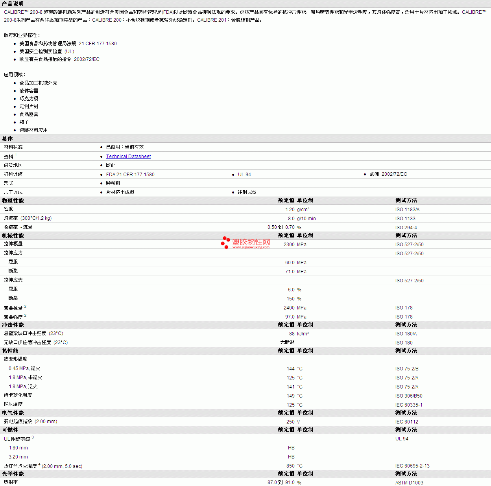Click the melt flow rate value 8.0
491x486 pixels.
coord(291,219)
